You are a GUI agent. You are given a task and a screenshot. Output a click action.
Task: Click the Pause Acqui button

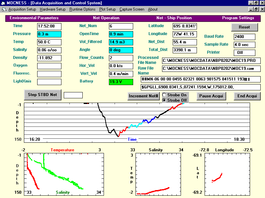[211, 96]
